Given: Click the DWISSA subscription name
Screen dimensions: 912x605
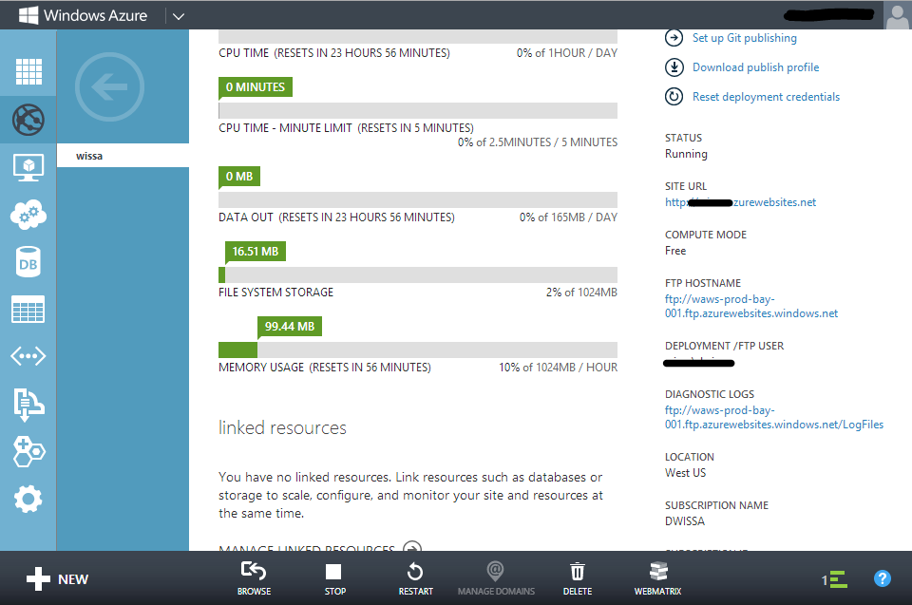Looking at the screenshot, I should point(685,521).
